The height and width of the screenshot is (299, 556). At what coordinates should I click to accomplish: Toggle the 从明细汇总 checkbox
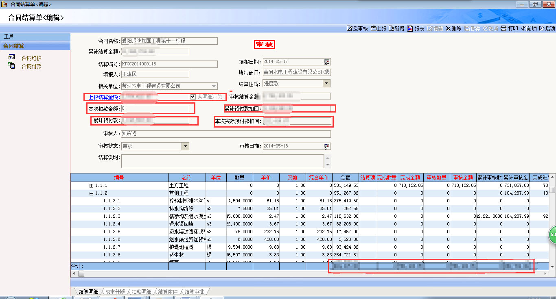[193, 97]
